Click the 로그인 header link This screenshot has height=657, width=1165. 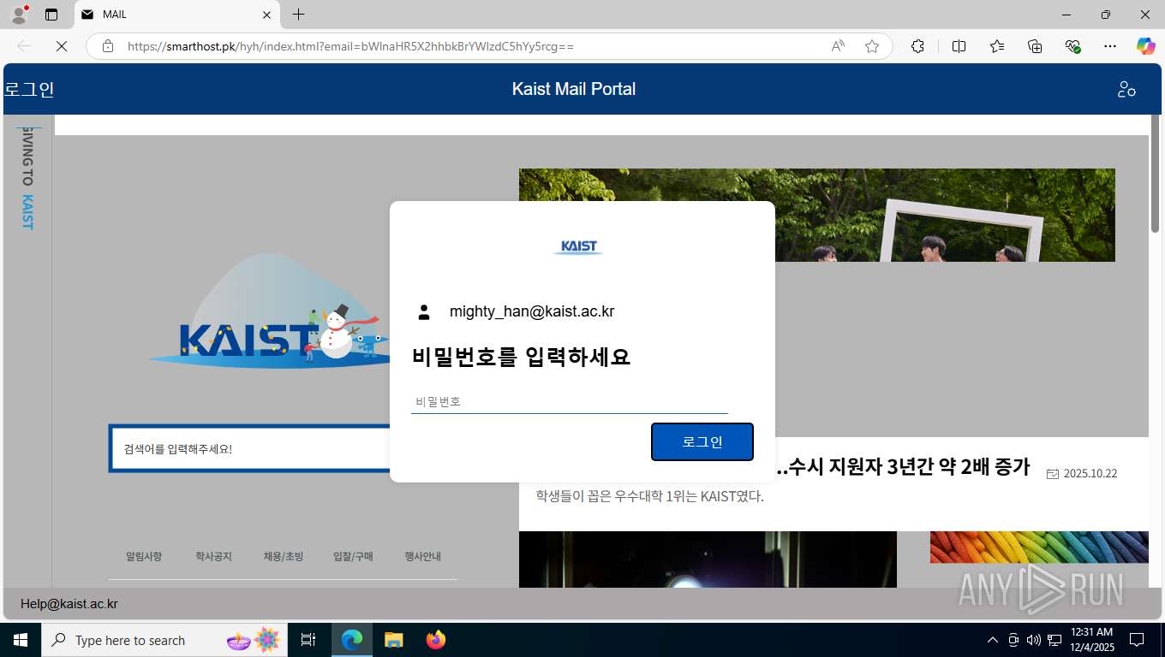29,89
